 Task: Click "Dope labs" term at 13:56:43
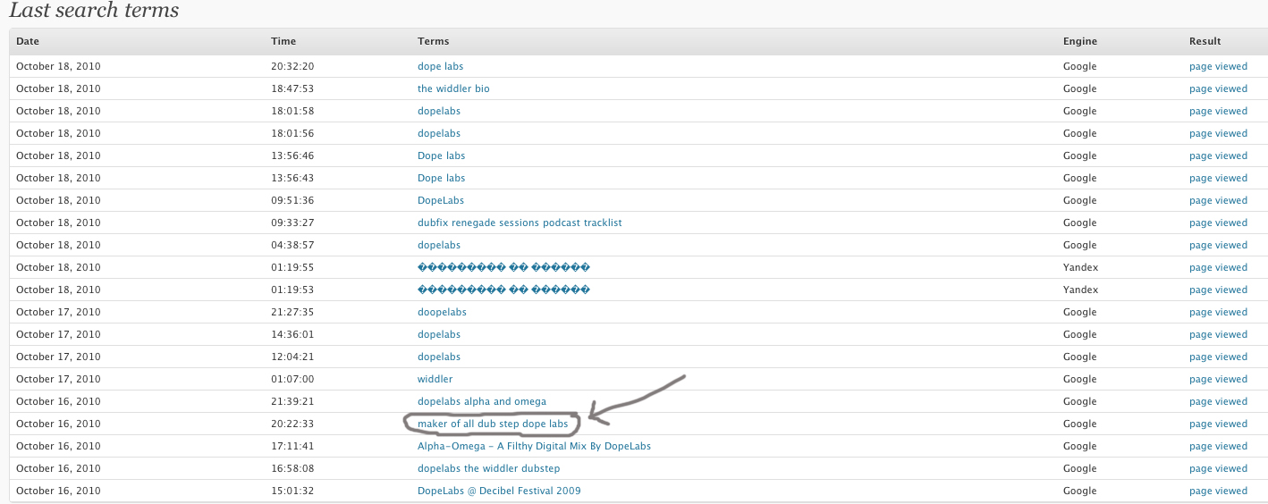(x=442, y=178)
